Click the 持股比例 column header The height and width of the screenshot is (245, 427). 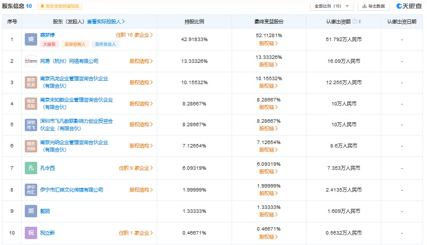pyautogui.click(x=194, y=21)
